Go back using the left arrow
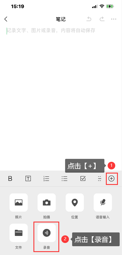Screen dimensions: 122x255 6,19
